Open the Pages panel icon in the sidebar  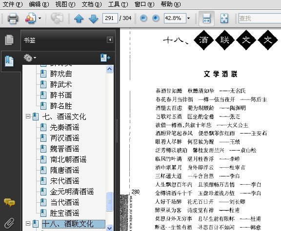[x=9, y=40]
